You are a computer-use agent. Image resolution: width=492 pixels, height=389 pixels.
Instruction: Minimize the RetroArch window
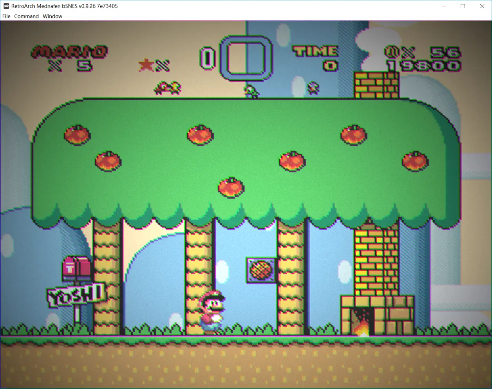444,6
